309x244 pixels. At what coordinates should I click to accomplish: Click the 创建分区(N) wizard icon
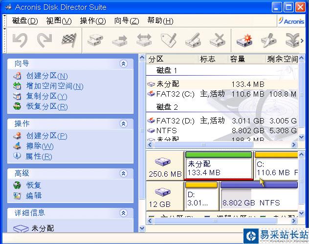[x=17, y=76]
